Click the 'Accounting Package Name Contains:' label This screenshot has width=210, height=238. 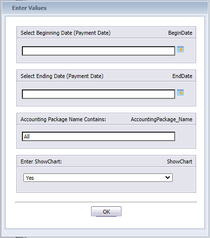(63, 119)
